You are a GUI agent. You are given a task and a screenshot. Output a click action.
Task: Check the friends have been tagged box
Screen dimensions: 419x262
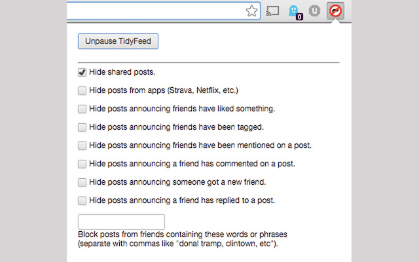[82, 127]
